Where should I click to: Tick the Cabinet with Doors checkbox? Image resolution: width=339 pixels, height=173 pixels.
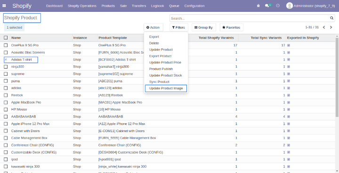click(x=6, y=131)
